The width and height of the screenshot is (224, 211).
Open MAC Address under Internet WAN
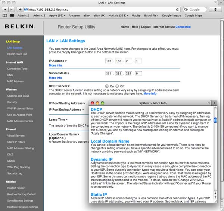(15, 81)
